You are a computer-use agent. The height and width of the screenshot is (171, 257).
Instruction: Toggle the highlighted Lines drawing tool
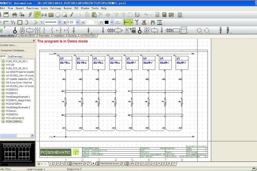(37, 15)
